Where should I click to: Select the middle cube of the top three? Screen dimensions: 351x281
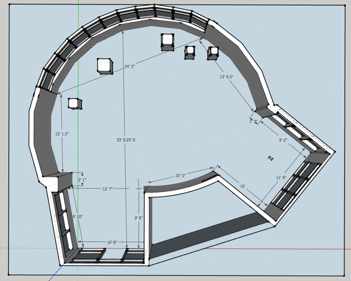point(190,52)
